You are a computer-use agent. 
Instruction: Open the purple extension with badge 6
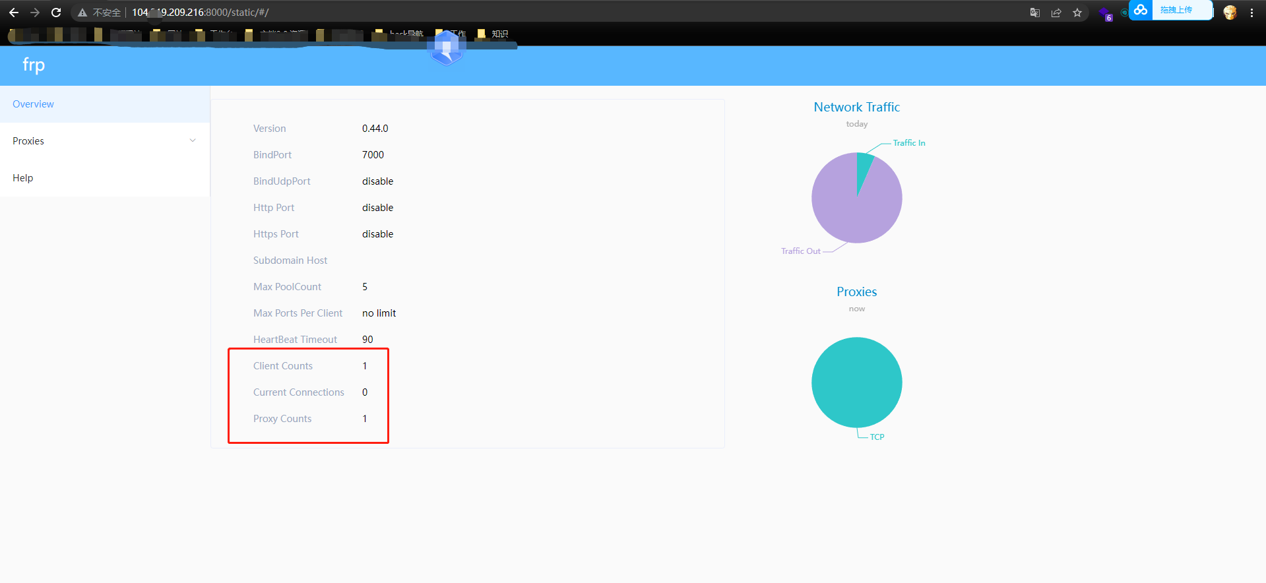pyautogui.click(x=1106, y=13)
